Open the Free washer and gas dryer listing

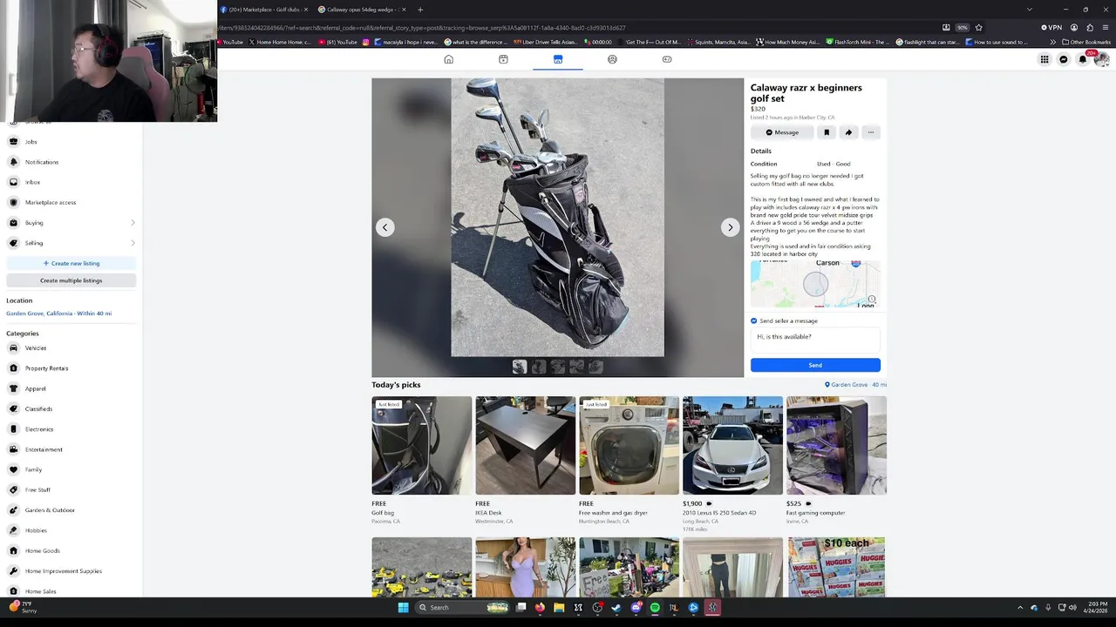pyautogui.click(x=629, y=460)
